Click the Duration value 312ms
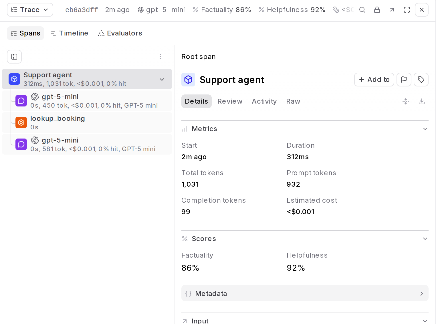The image size is (436, 324). [x=298, y=157]
